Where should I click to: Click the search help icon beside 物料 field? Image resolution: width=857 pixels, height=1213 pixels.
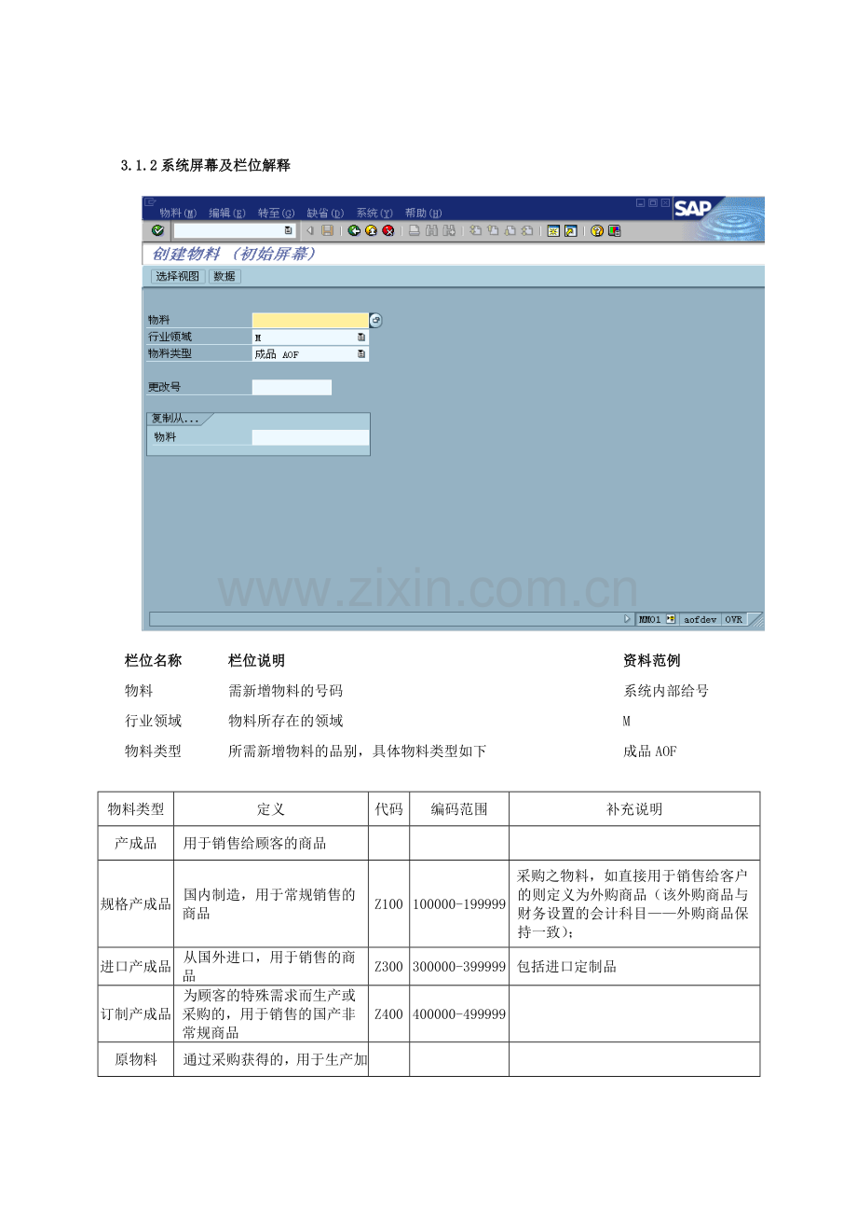pos(375,320)
